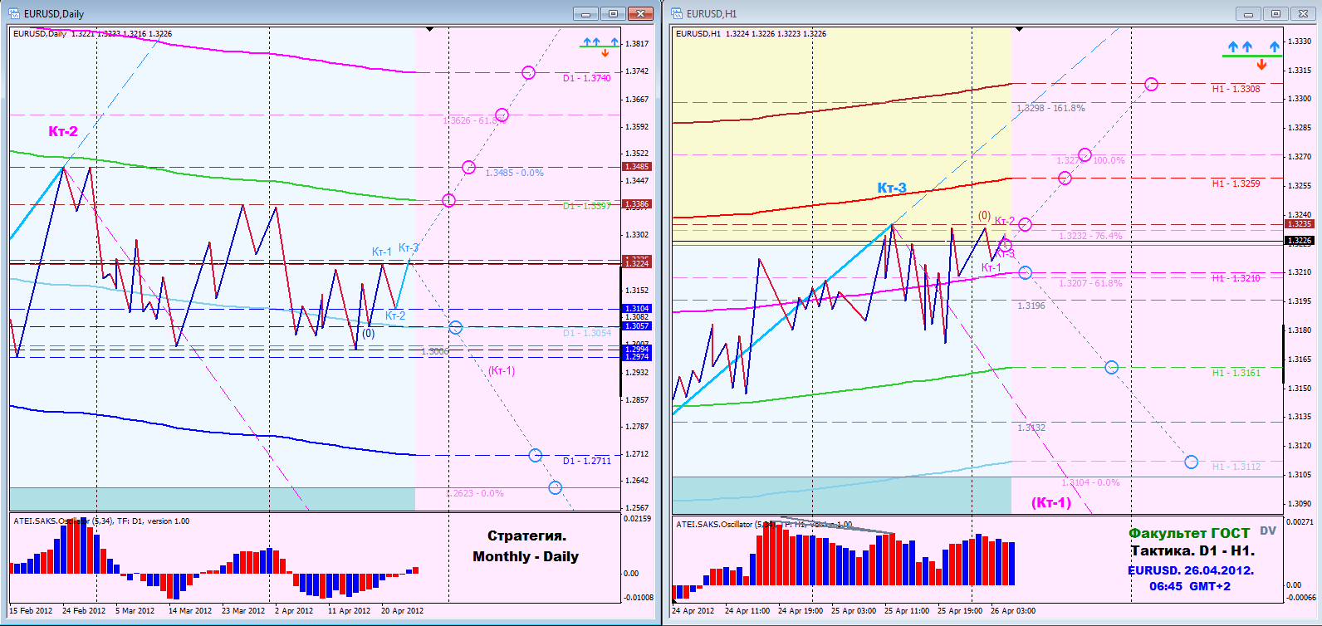Select the blue circle on the H1 - 1.3161 line

(x=1112, y=367)
